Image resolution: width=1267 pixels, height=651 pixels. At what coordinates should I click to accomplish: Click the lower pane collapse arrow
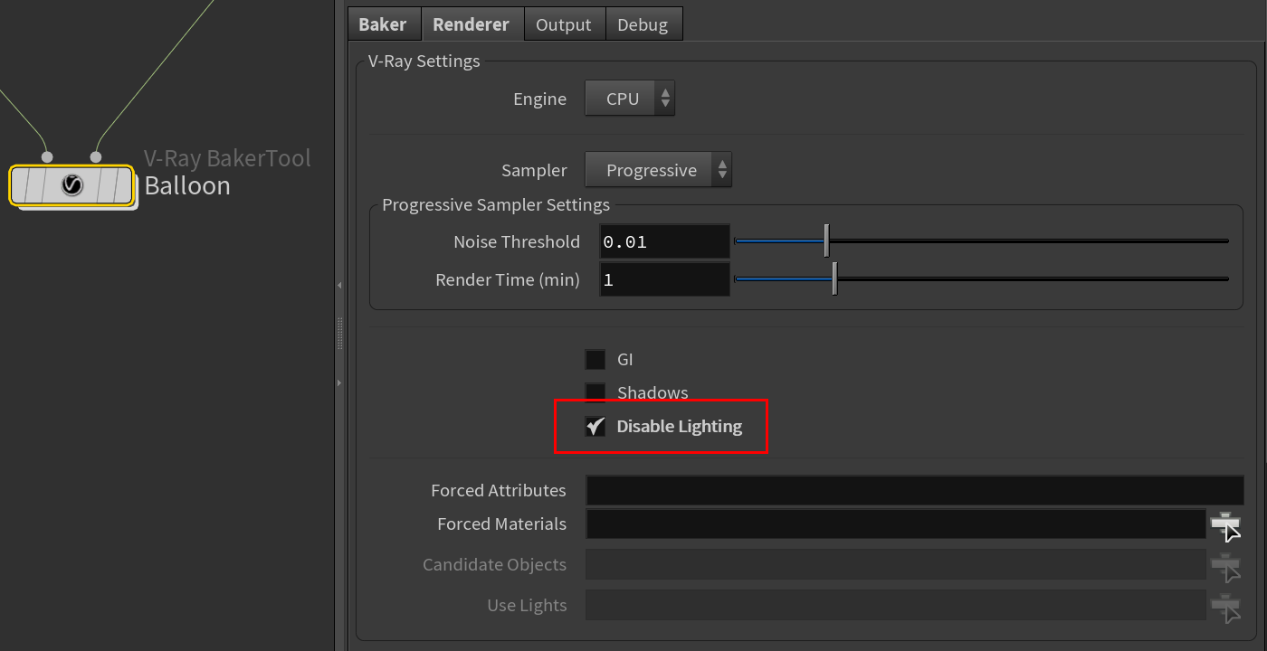[339, 383]
